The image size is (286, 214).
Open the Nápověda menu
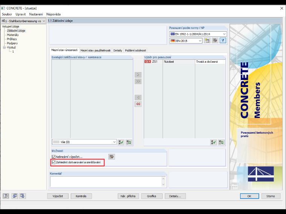pyautogui.click(x=53, y=14)
